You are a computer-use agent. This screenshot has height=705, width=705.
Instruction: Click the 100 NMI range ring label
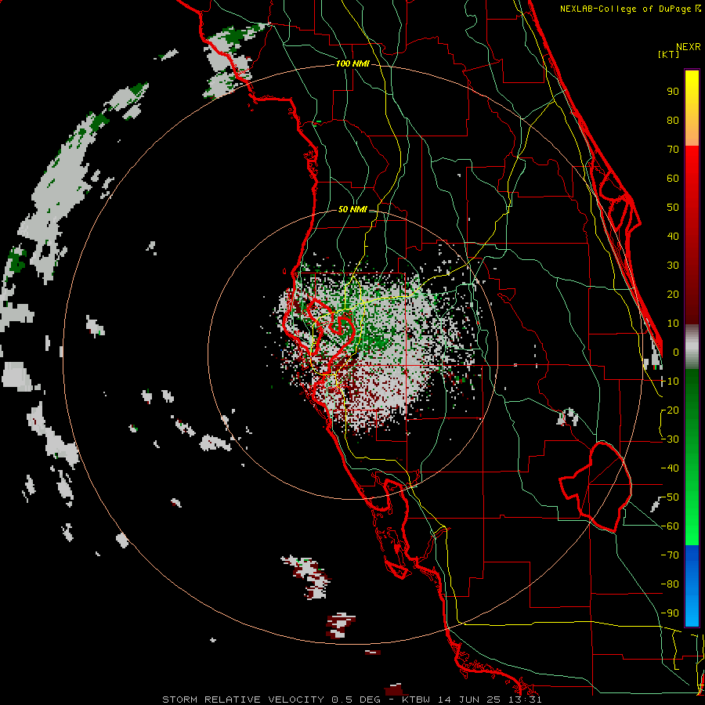(352, 63)
